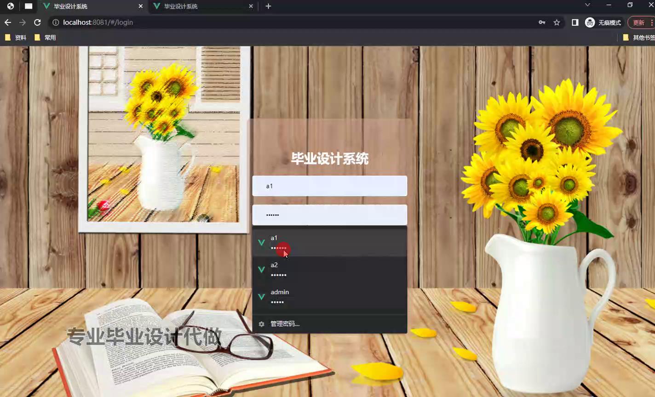Minimize the browser window

click(x=609, y=5)
